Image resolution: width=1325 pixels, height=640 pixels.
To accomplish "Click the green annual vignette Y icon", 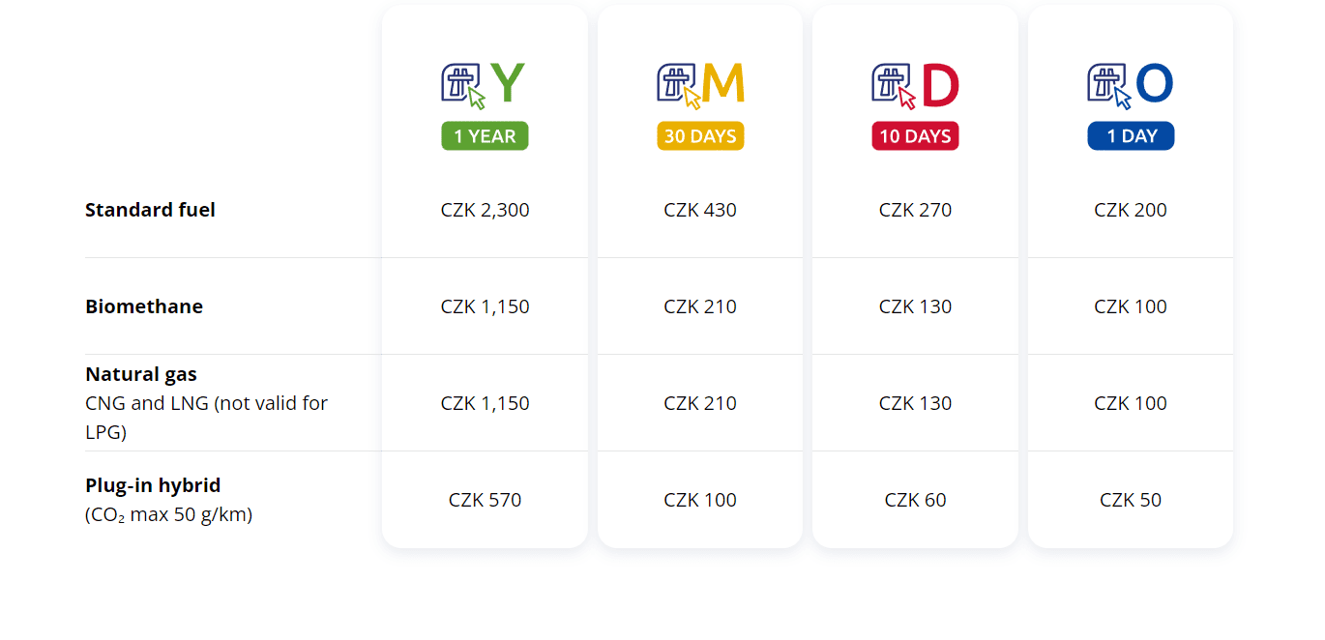I will pyautogui.click(x=484, y=84).
